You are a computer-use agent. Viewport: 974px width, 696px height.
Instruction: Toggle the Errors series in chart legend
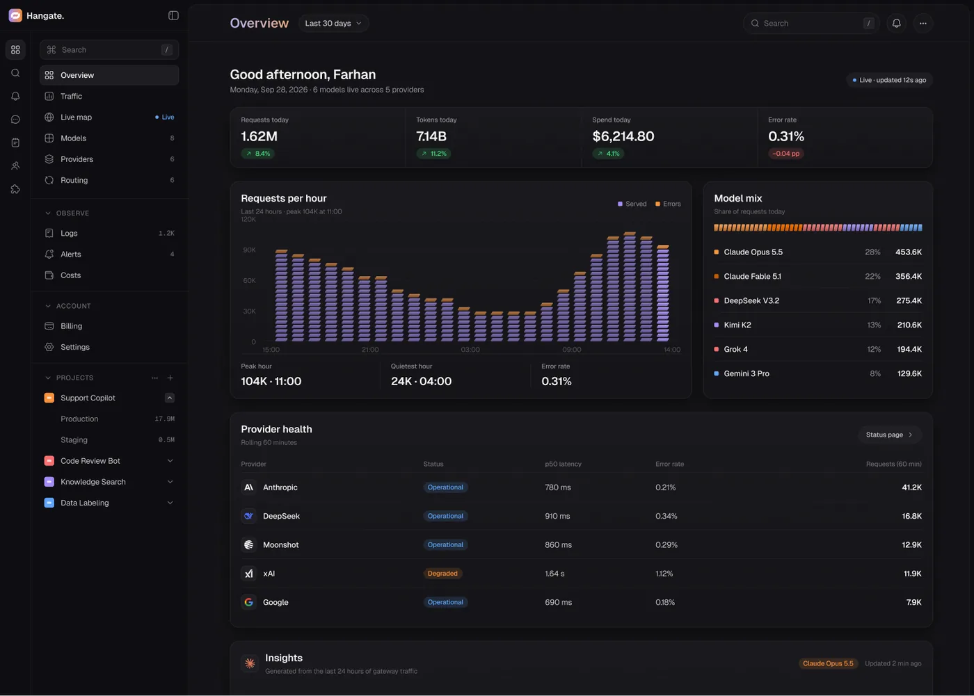point(668,204)
